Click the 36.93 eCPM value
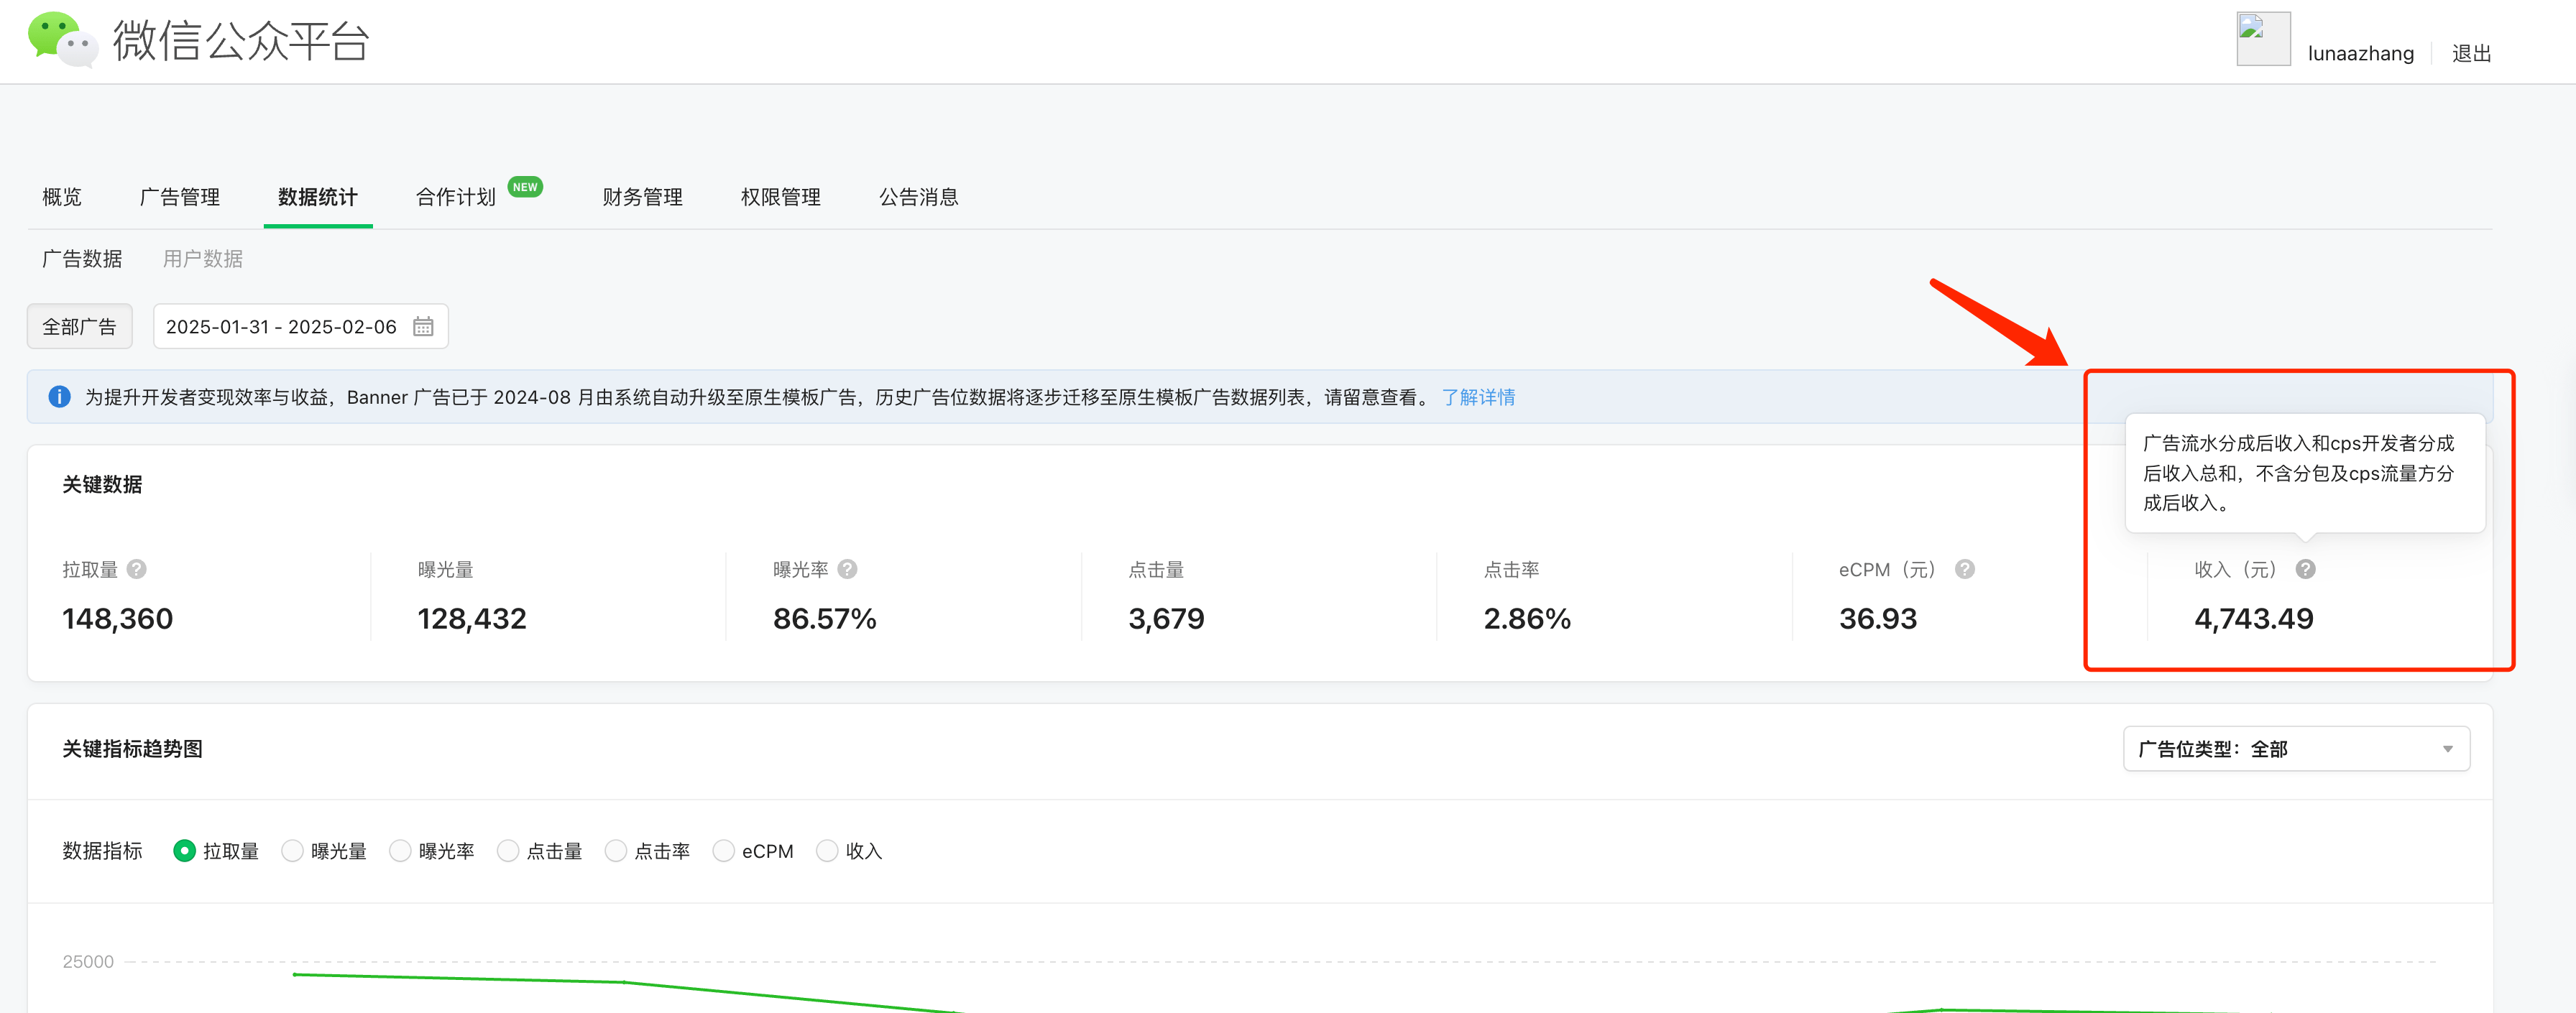Viewport: 2576px width, 1013px height. 1878,619
